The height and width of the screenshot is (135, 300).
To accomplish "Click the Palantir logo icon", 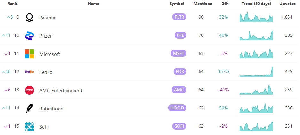I will click(x=29, y=18).
